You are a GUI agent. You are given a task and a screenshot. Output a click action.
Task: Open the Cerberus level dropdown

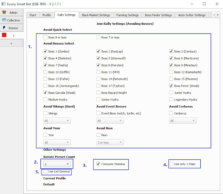(x=183, y=121)
